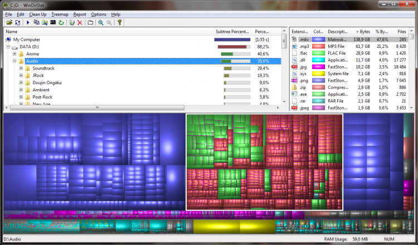Open the Report menu
This screenshot has height=245, width=418.
pyautogui.click(x=80, y=14)
